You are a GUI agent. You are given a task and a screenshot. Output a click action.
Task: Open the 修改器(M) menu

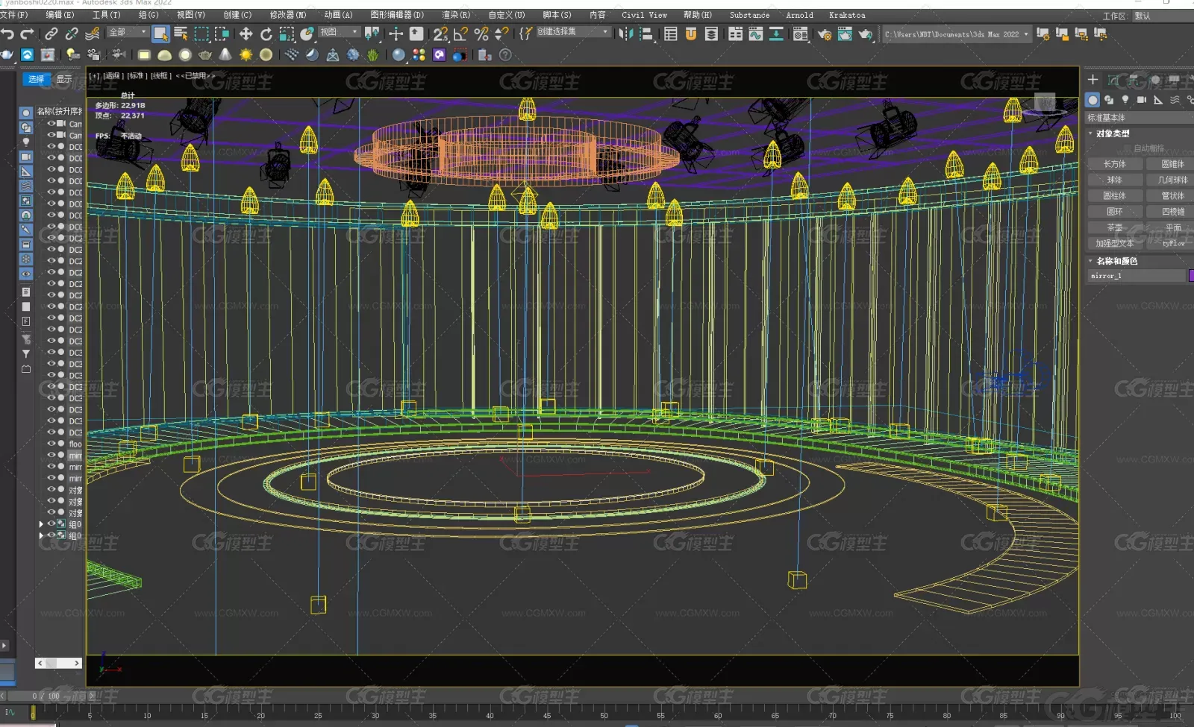[287, 15]
